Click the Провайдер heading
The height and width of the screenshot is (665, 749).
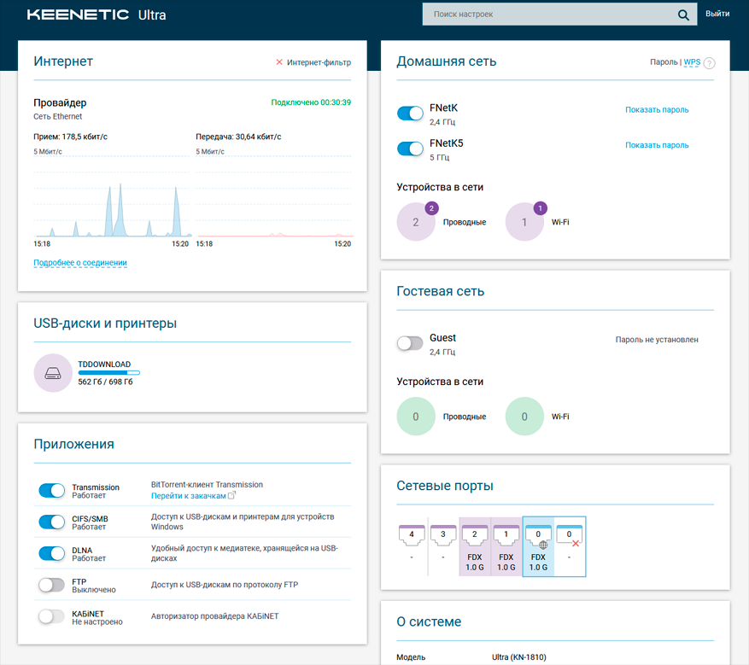(x=60, y=102)
